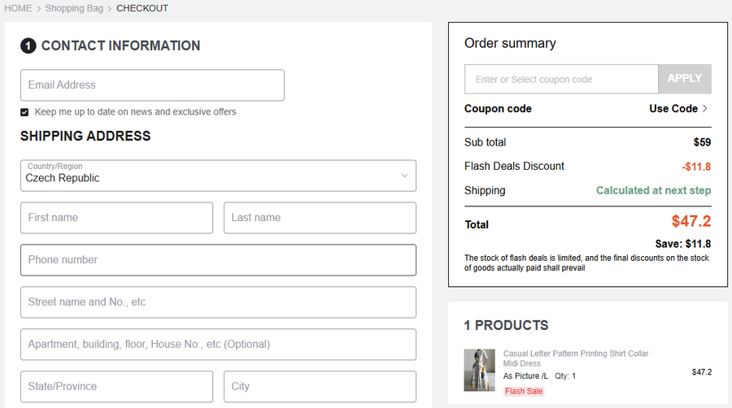Open the midi dress product thumbnail

click(479, 371)
